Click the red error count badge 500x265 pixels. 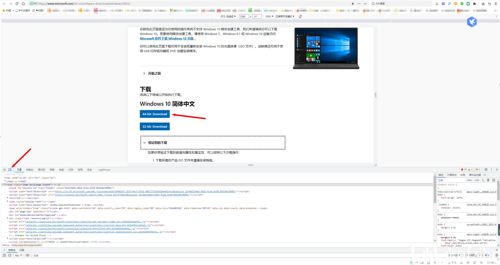pyautogui.click(x=464, y=170)
